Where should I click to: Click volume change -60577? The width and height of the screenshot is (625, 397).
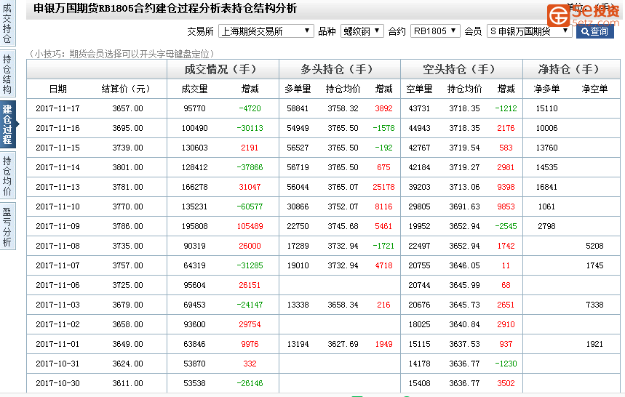(x=250, y=206)
